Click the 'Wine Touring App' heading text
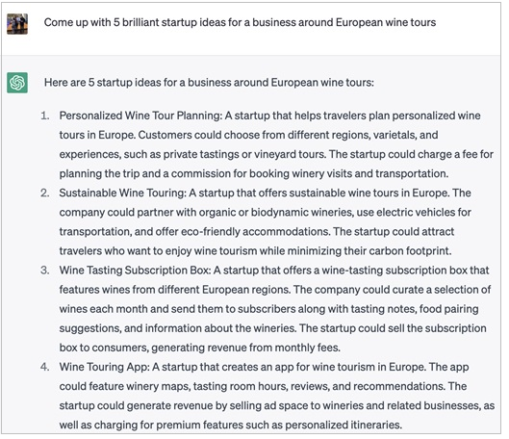 [104, 367]
